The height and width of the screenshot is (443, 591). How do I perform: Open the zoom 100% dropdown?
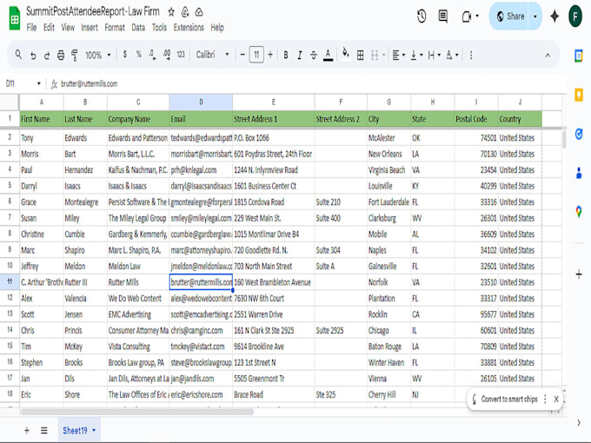pos(98,56)
